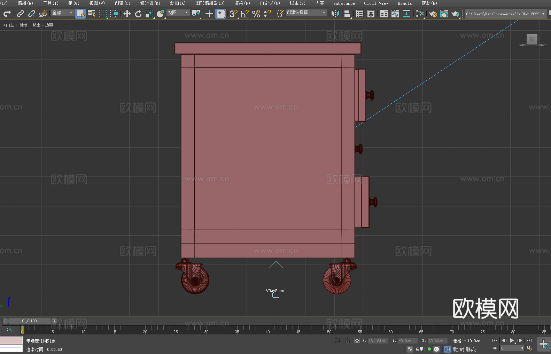Select the Rotate tool
The width and height of the screenshot is (551, 354).
pyautogui.click(x=138, y=14)
